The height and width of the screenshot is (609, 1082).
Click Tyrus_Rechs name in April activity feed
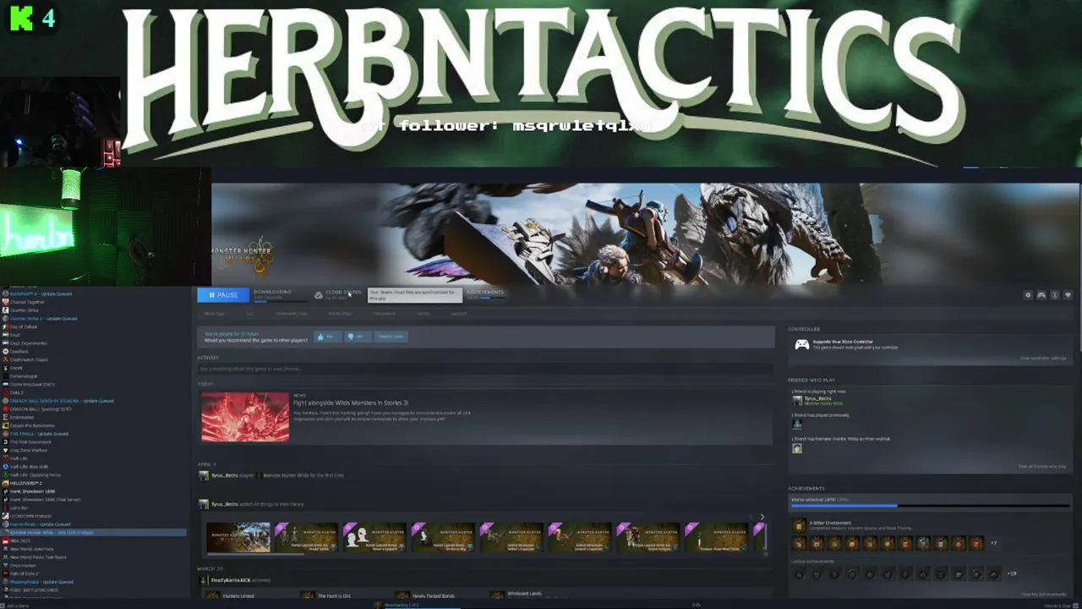point(224,475)
